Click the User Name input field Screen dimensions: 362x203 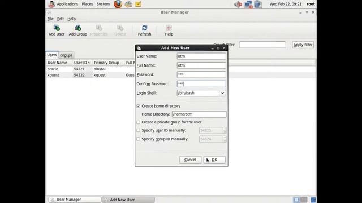(x=201, y=56)
